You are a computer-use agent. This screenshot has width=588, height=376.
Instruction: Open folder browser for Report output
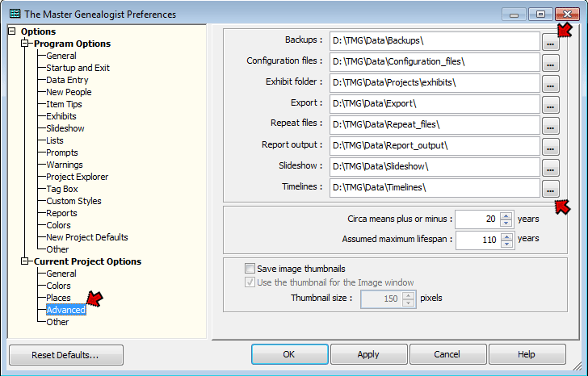coord(550,146)
